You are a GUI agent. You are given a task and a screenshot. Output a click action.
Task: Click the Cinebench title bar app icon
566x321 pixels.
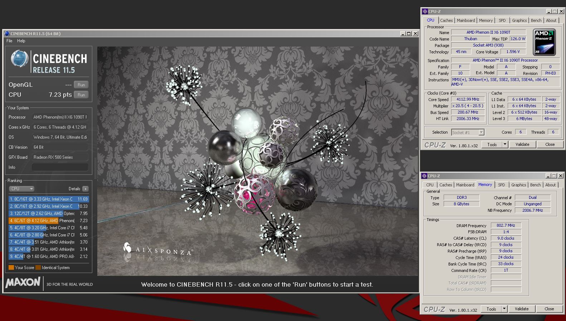coord(7,33)
